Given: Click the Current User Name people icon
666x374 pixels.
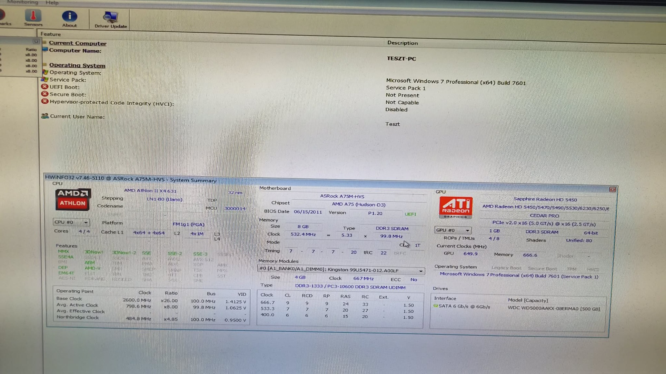Looking at the screenshot, I should pyautogui.click(x=45, y=116).
